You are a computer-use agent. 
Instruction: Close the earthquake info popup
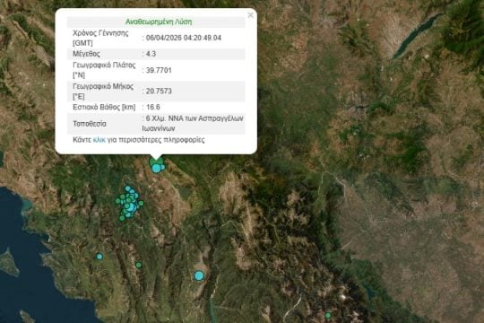250,15
